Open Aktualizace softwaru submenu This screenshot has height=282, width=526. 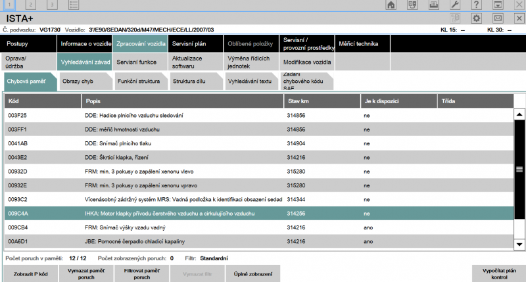[x=195, y=62]
